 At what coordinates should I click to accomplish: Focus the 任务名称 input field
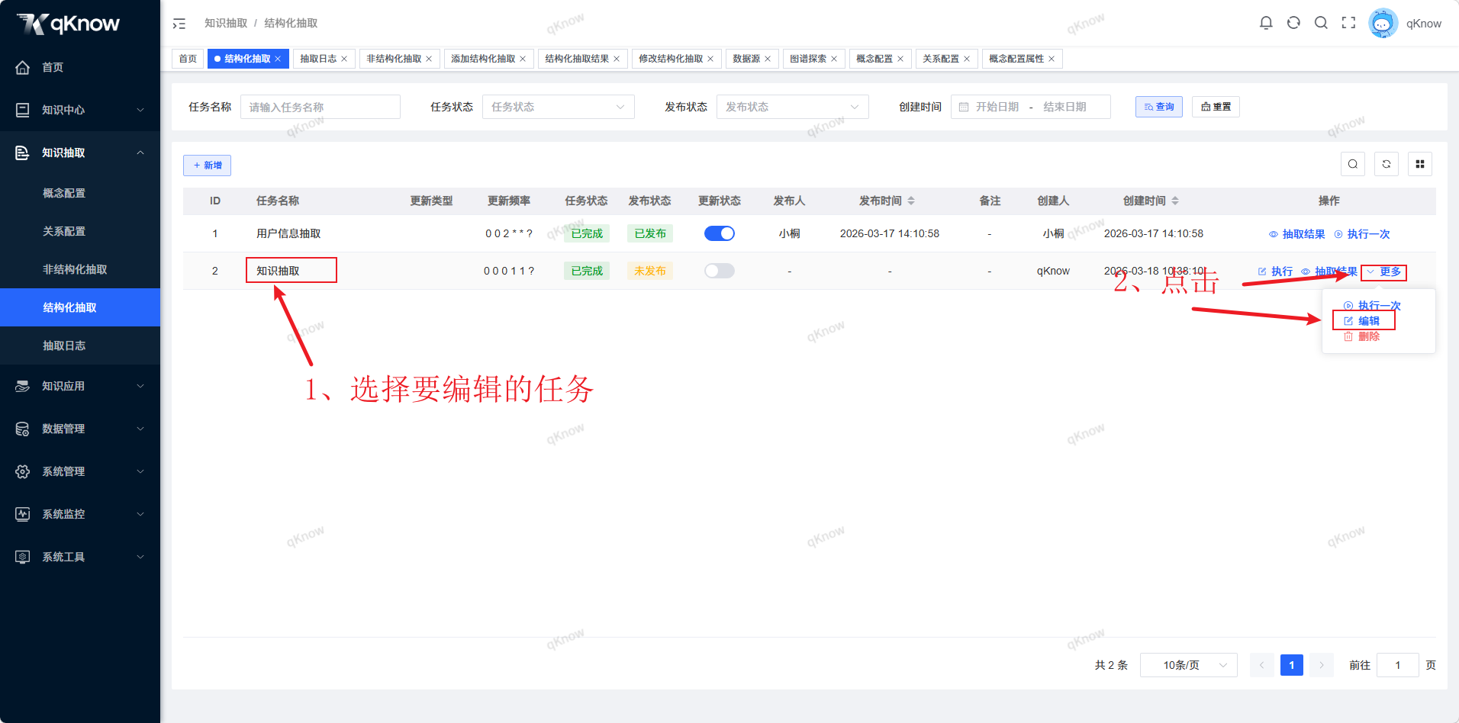[x=320, y=107]
